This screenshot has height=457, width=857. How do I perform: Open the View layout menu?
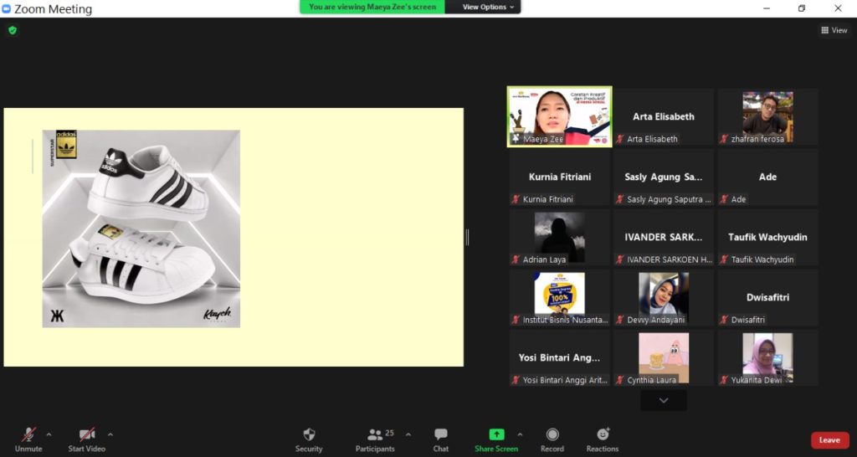coord(834,31)
